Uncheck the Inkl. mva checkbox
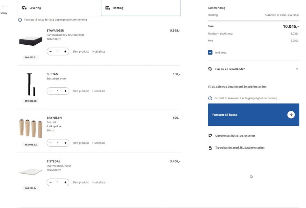 pyautogui.click(x=210, y=52)
